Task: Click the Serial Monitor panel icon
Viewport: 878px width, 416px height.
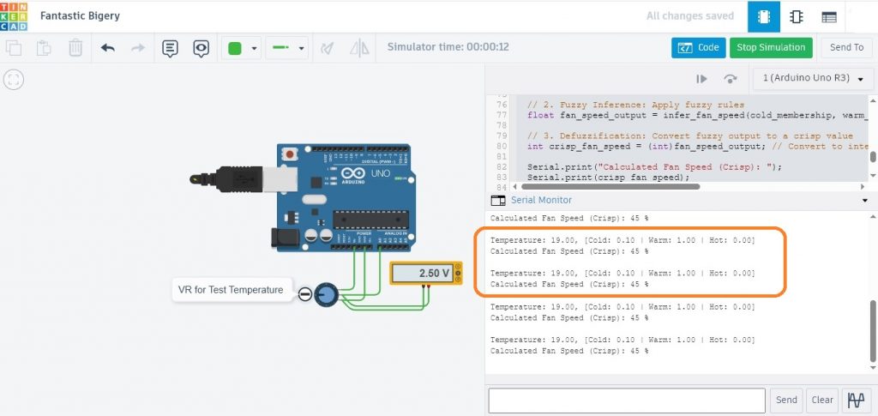Action: (498, 200)
